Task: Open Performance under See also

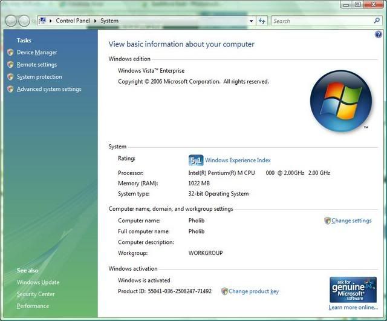Action: click(33, 306)
